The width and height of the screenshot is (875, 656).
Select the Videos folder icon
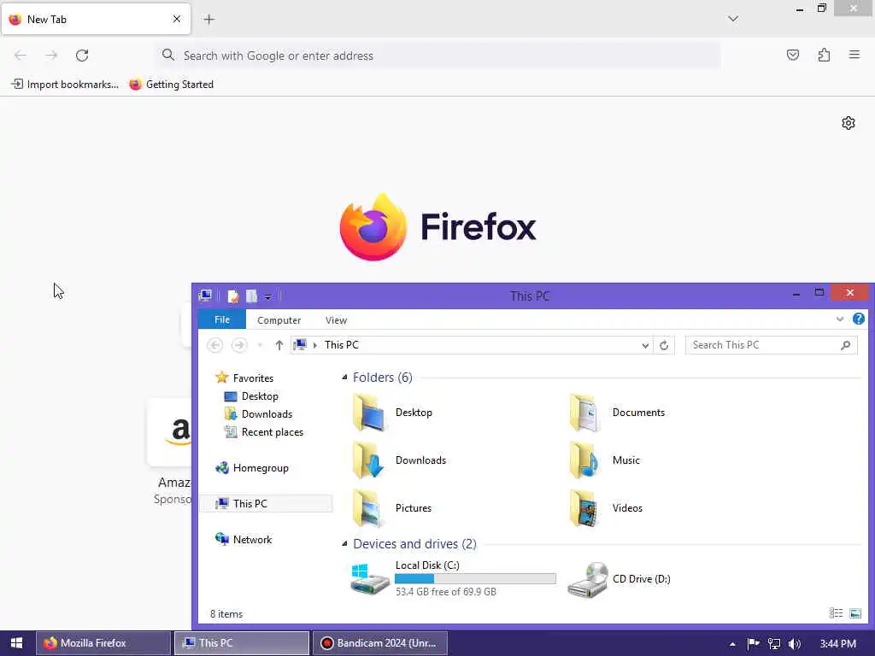(x=584, y=508)
